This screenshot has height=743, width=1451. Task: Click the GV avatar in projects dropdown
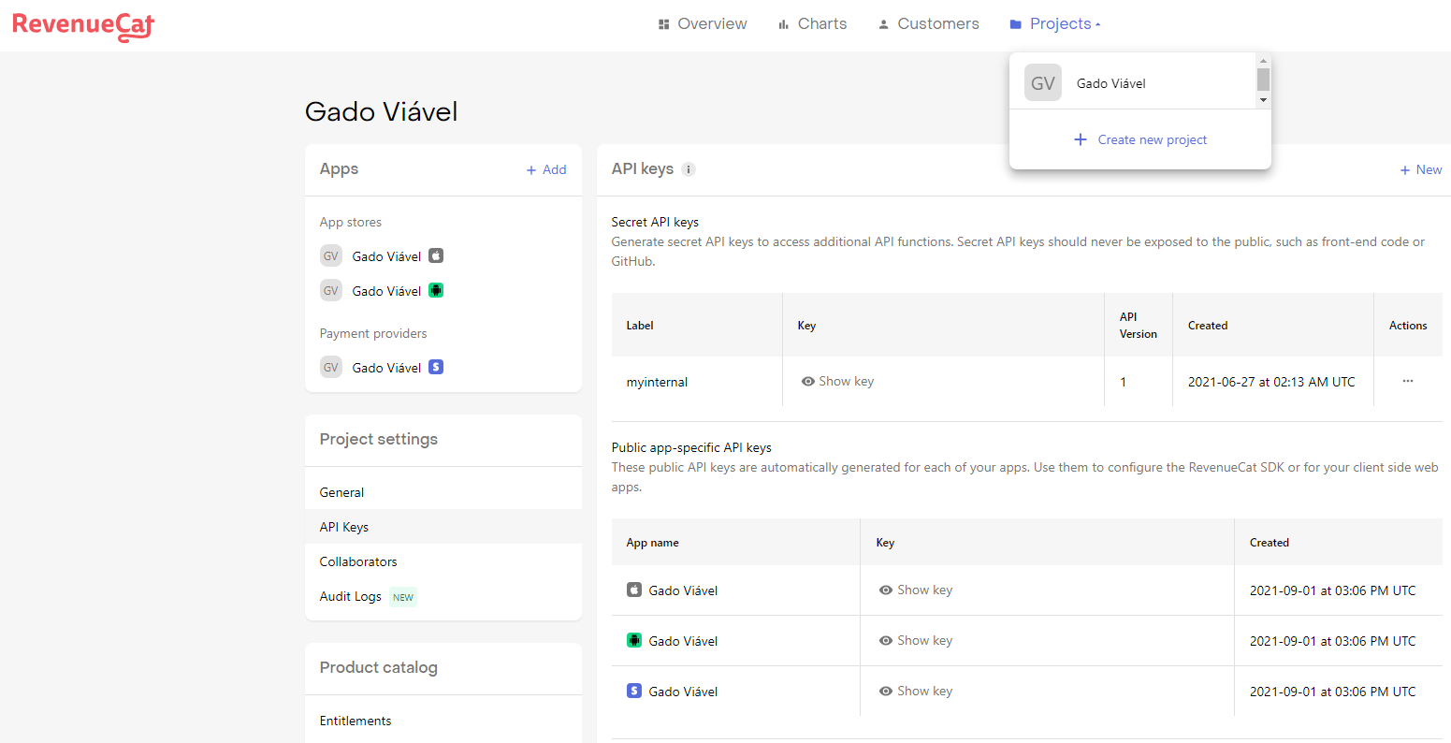point(1042,83)
